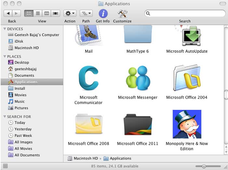The width and height of the screenshot is (228, 170).
Task: Click inside the Search field
Action: tap(185, 13)
